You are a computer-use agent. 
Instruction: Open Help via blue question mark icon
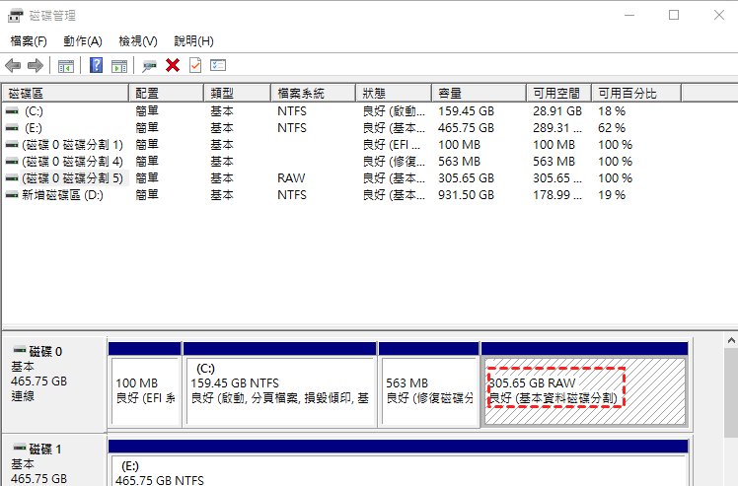[97, 66]
